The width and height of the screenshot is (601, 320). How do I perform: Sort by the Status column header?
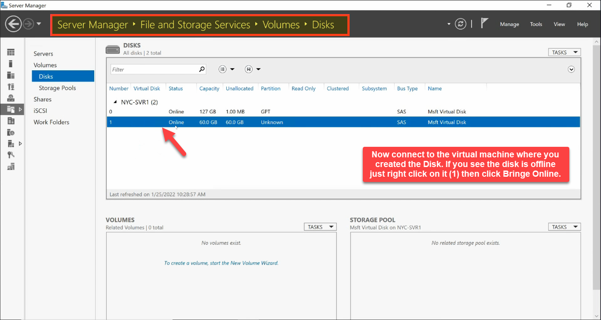tap(176, 88)
